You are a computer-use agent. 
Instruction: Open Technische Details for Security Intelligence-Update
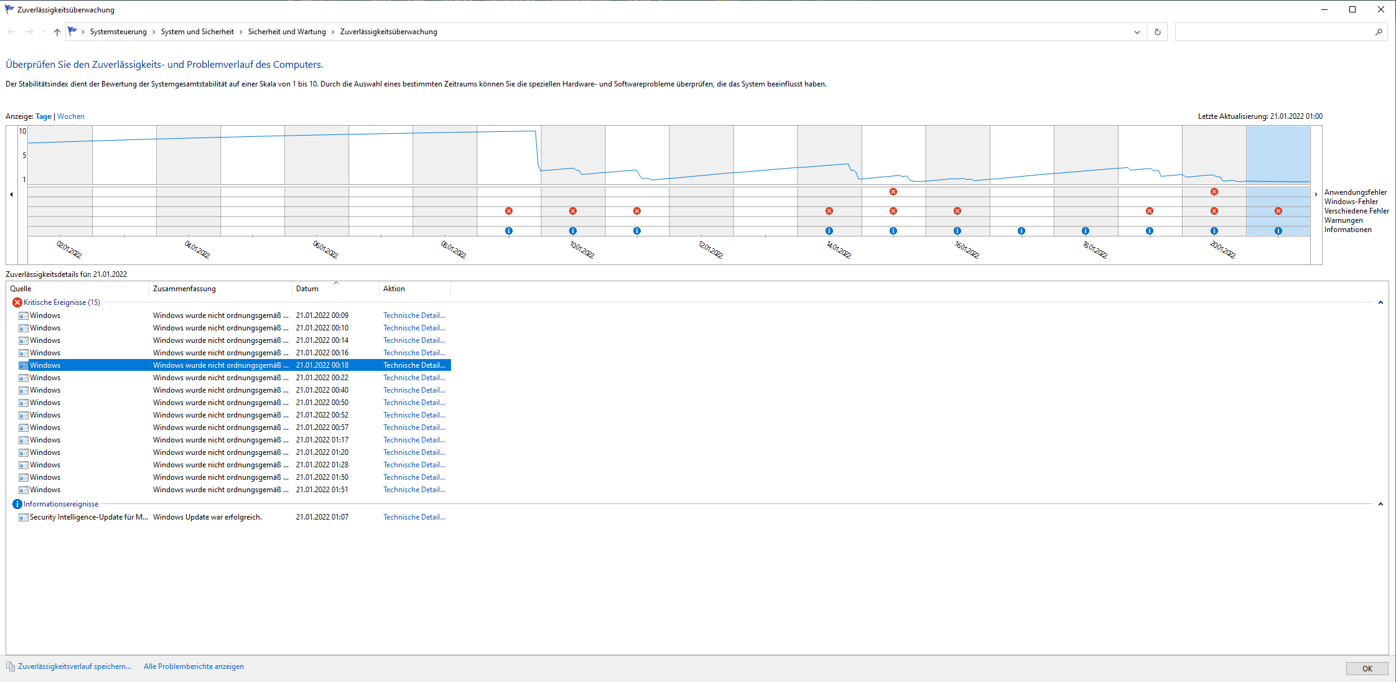[414, 517]
